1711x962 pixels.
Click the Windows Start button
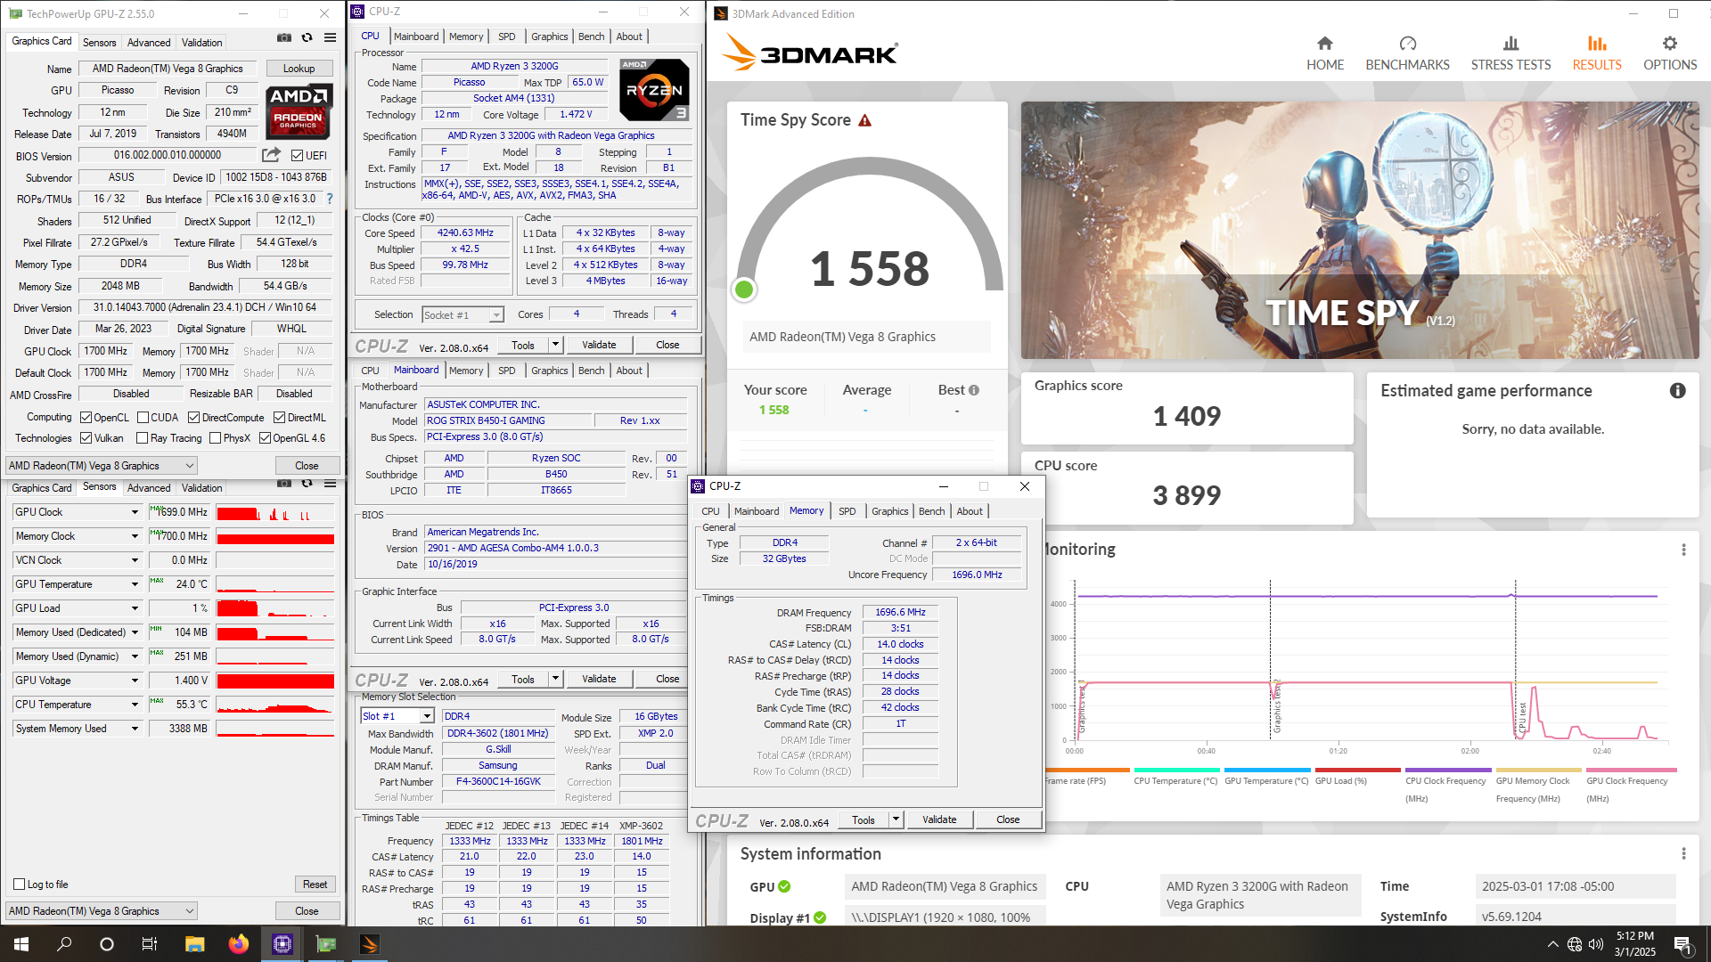21,944
